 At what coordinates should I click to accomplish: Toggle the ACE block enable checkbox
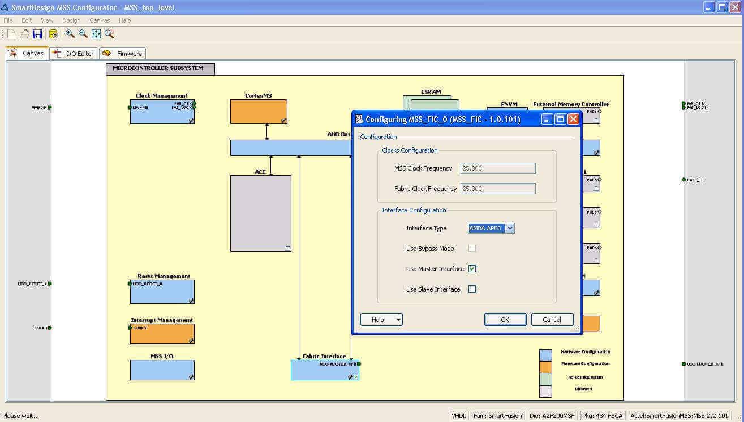pos(287,248)
